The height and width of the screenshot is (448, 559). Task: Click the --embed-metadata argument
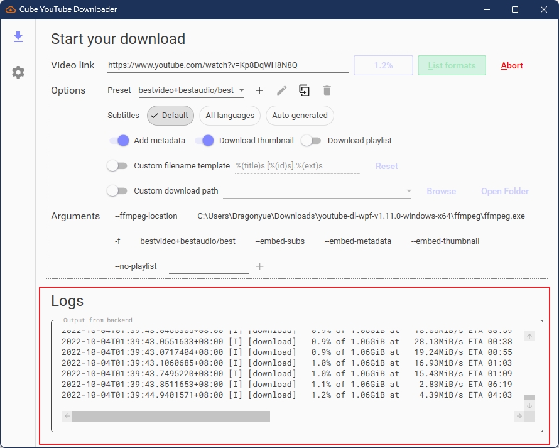coord(358,241)
